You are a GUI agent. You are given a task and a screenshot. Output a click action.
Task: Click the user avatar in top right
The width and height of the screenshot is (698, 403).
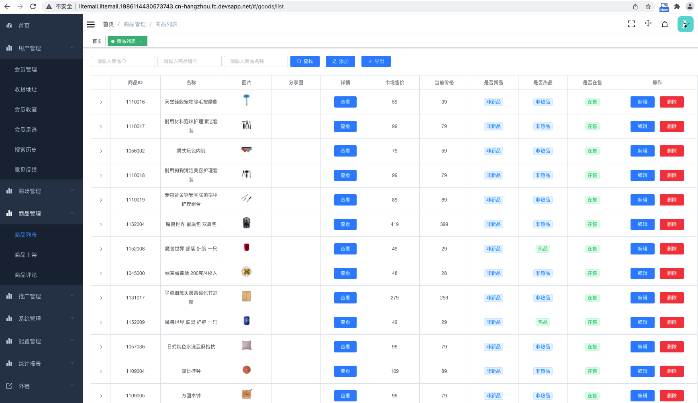tap(686, 24)
